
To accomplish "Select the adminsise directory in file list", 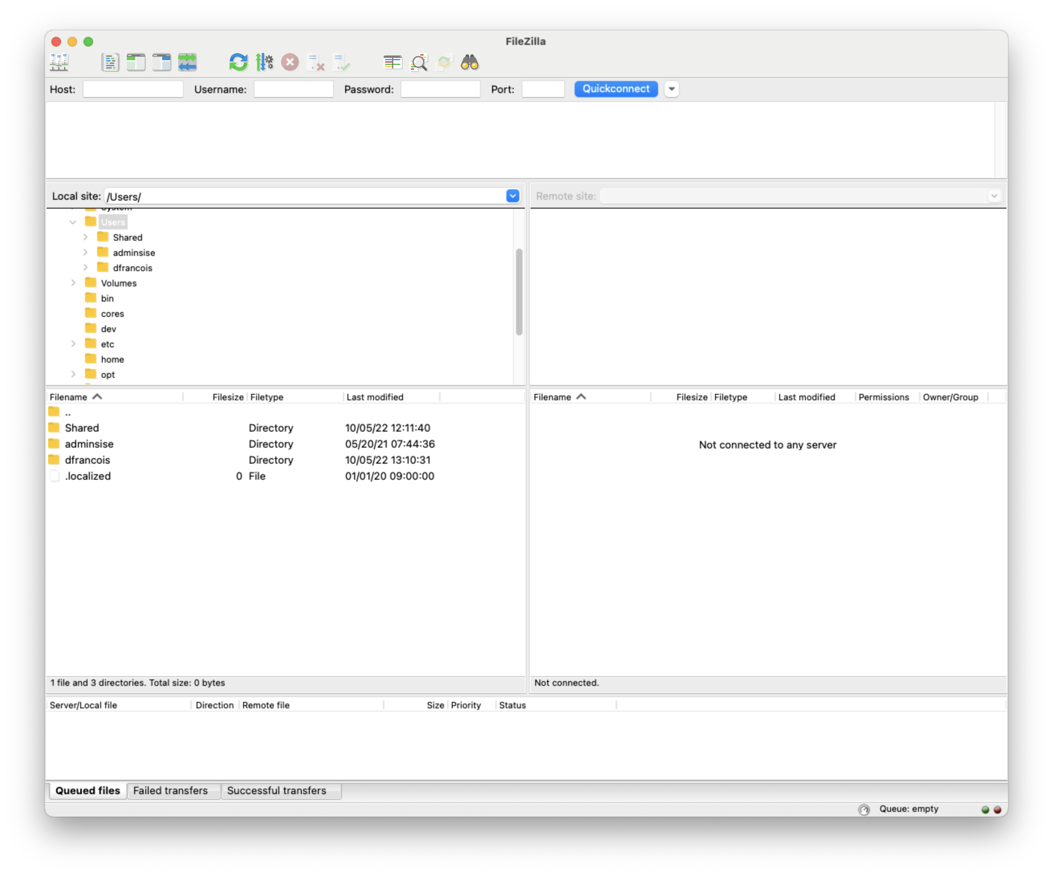I will pyautogui.click(x=285, y=444).
